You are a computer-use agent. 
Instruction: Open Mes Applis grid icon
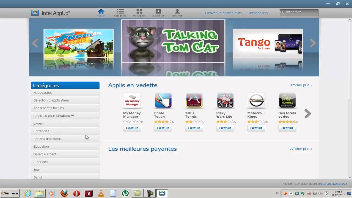(x=139, y=11)
